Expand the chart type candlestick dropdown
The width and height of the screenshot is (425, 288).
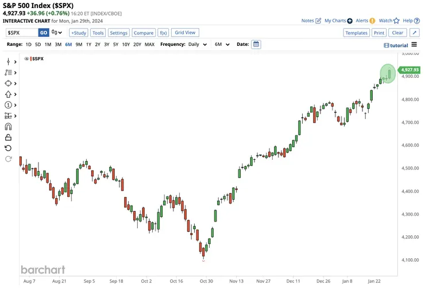(57, 33)
